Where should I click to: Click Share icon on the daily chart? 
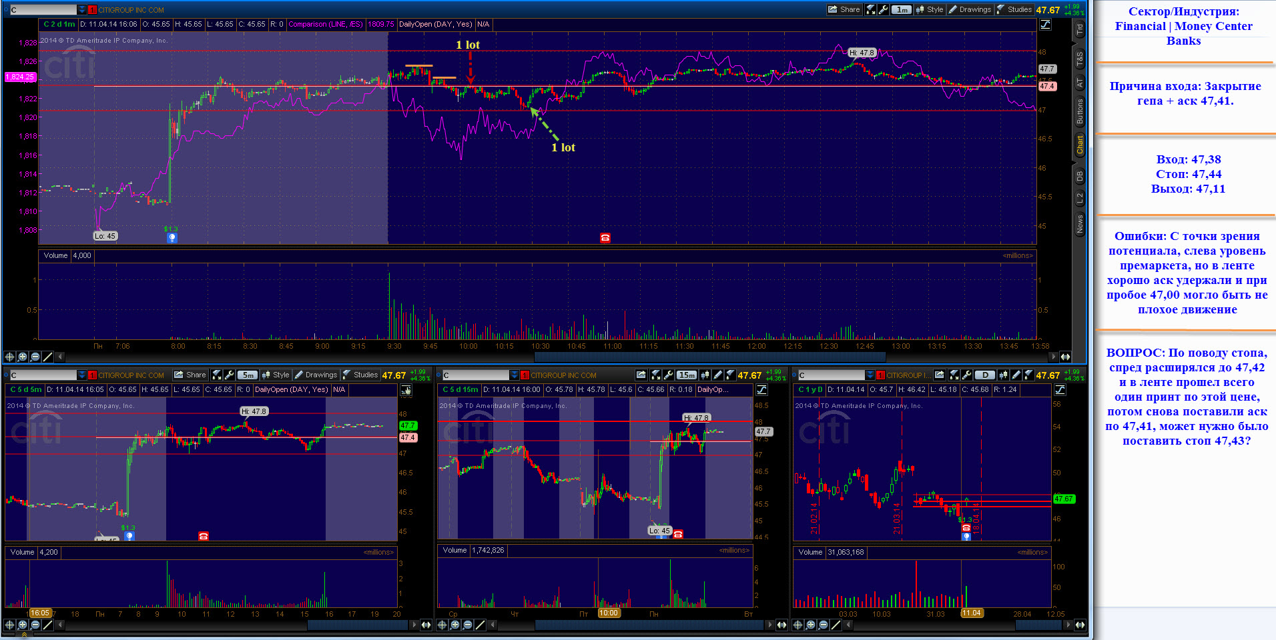coord(940,375)
